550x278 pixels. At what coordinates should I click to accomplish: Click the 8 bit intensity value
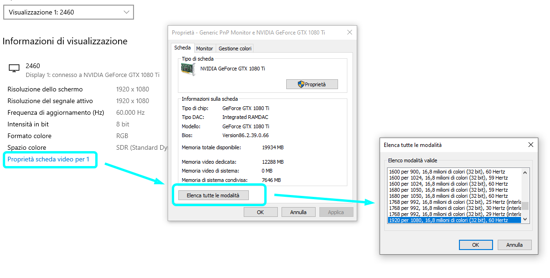(x=123, y=124)
